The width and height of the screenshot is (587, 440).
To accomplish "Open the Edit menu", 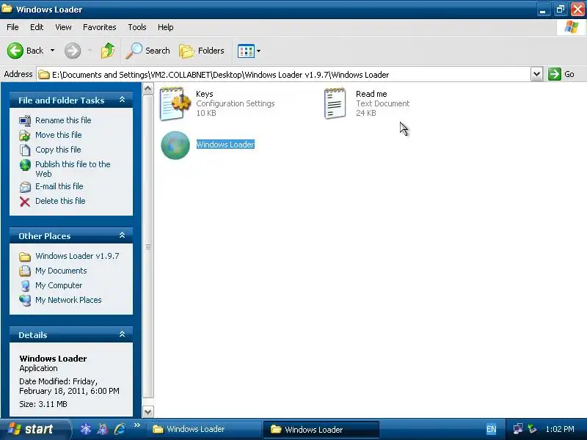I will pyautogui.click(x=37, y=27).
